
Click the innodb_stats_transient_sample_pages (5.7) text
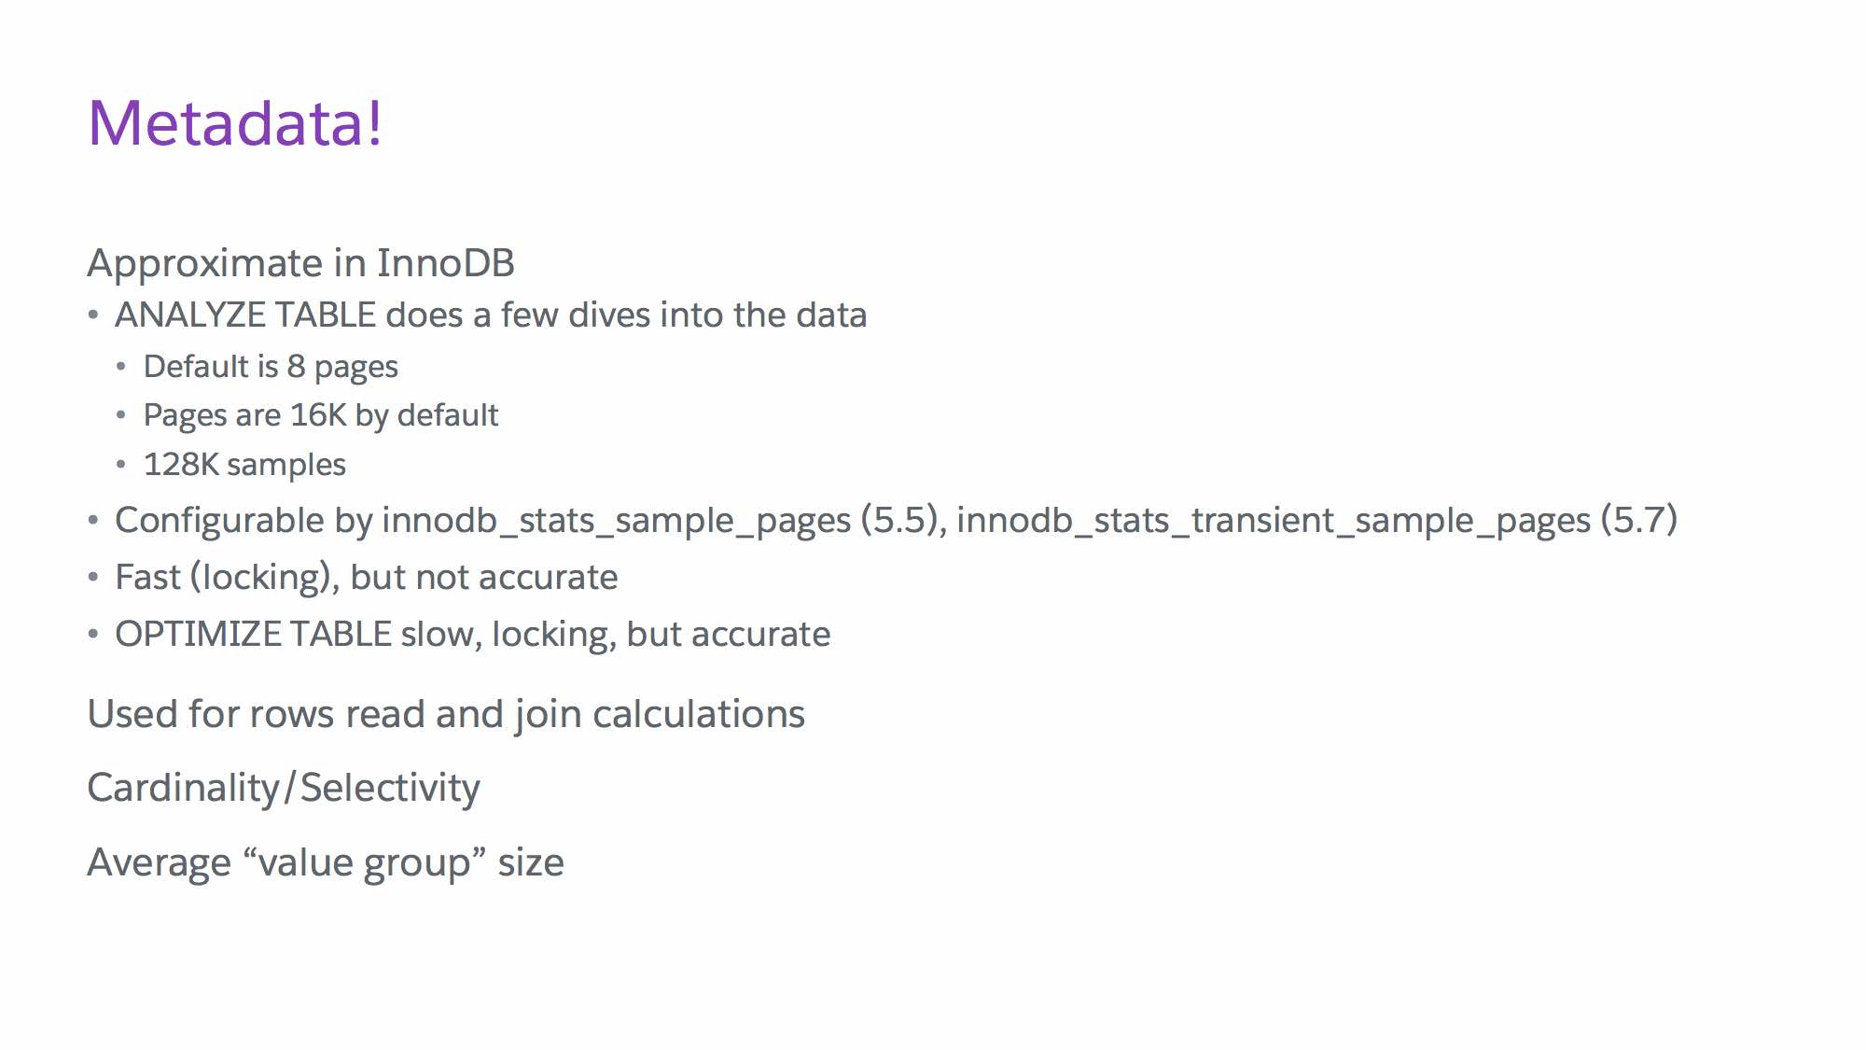(1316, 521)
